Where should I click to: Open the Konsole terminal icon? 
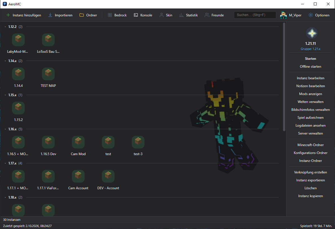136,15
